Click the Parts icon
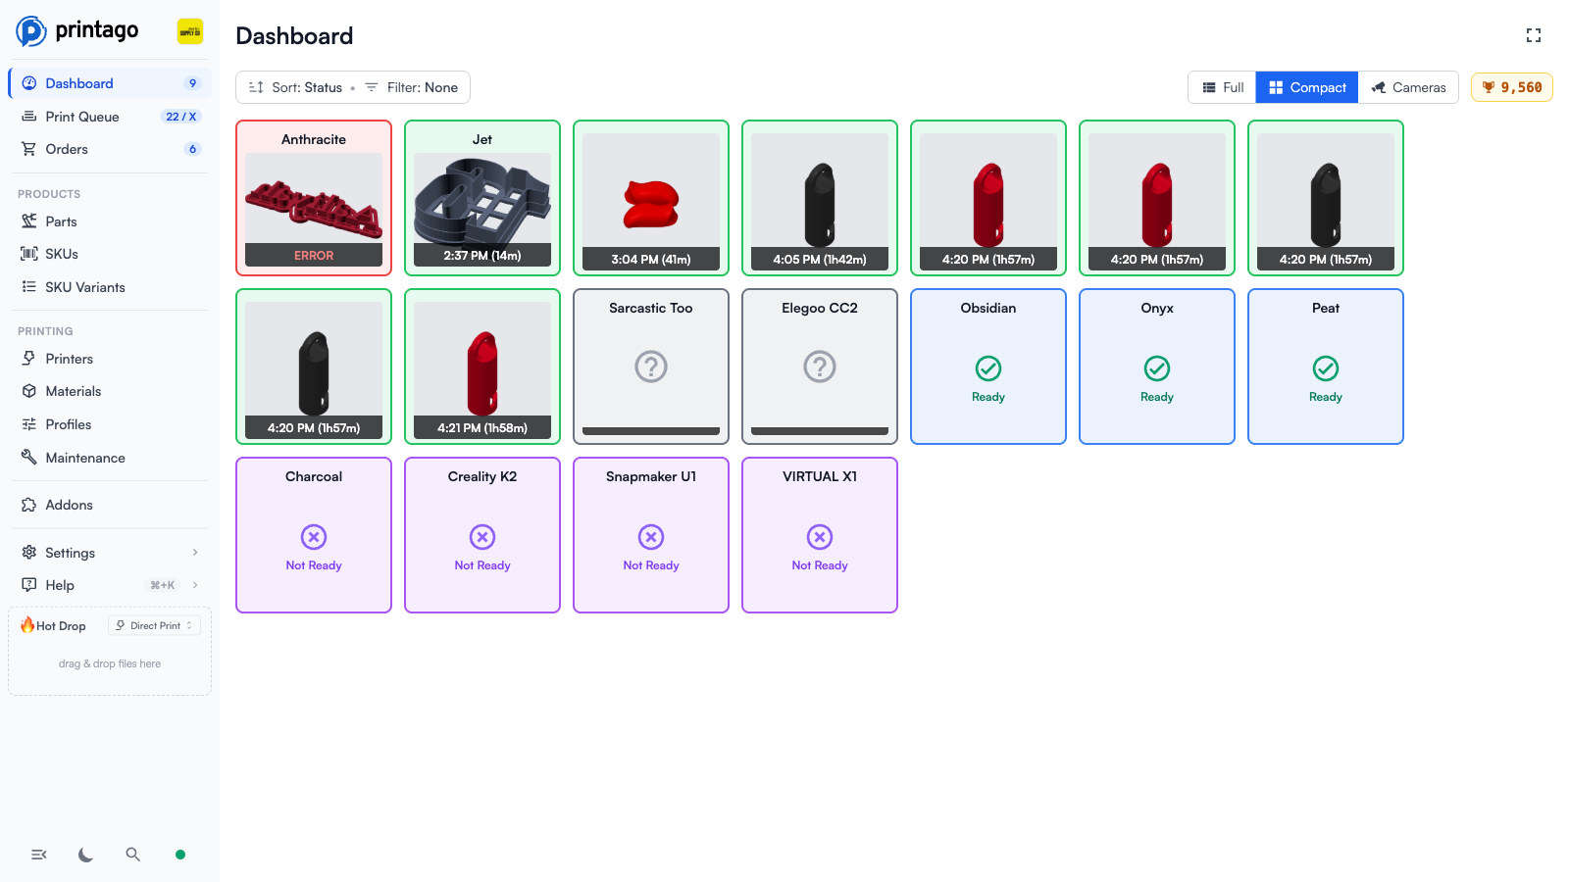The height and width of the screenshot is (882, 1569). 29,221
